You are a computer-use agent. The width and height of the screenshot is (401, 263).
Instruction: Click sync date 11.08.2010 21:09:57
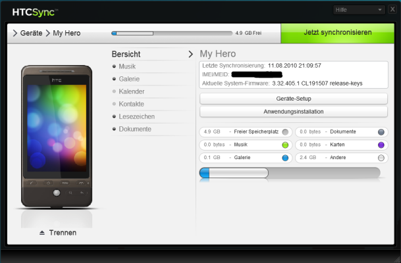click(294, 66)
